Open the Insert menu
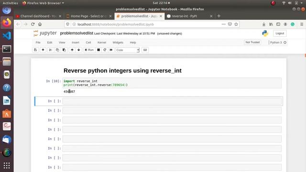The height and width of the screenshot is (172, 306). tap(76, 43)
